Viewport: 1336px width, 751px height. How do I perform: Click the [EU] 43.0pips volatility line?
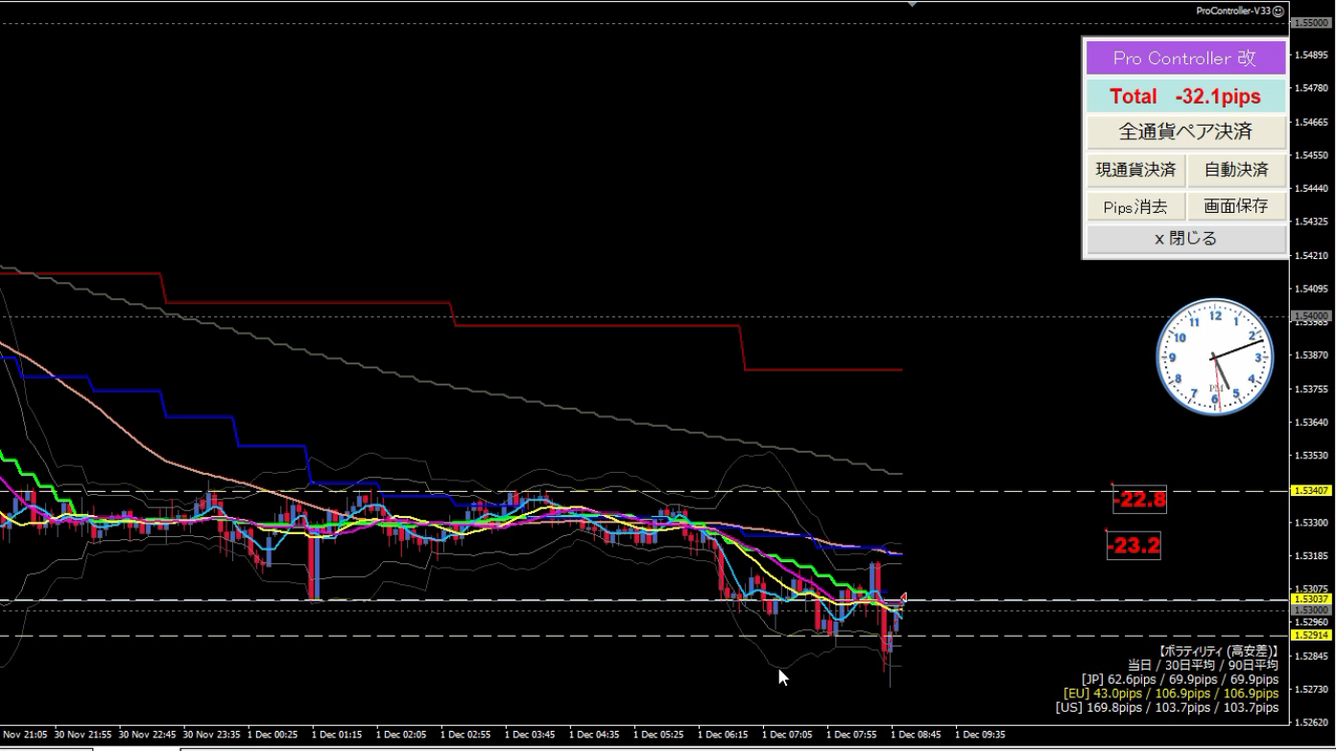pos(1172,692)
